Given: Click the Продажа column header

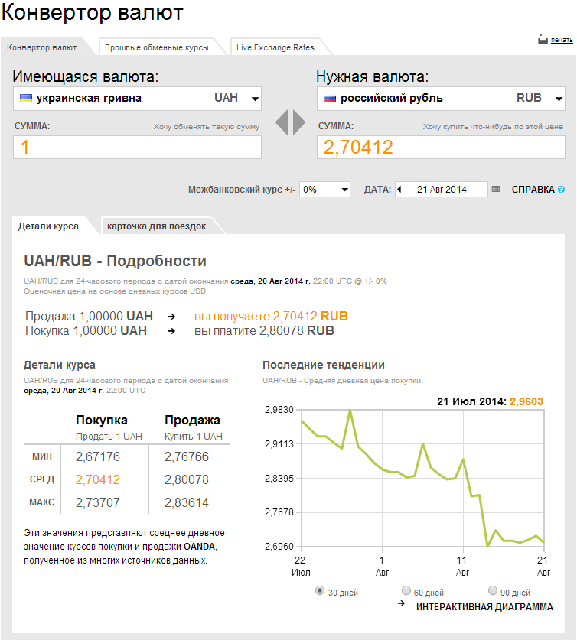Looking at the screenshot, I should point(192,420).
